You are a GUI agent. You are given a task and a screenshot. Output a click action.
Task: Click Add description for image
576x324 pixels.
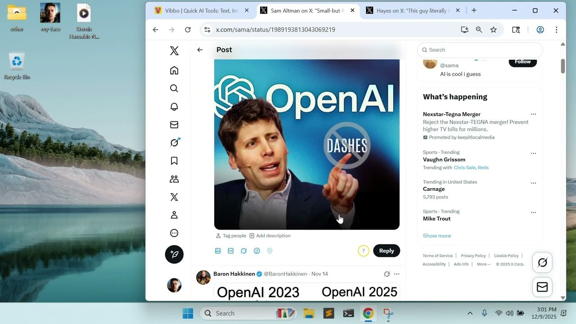(270, 236)
